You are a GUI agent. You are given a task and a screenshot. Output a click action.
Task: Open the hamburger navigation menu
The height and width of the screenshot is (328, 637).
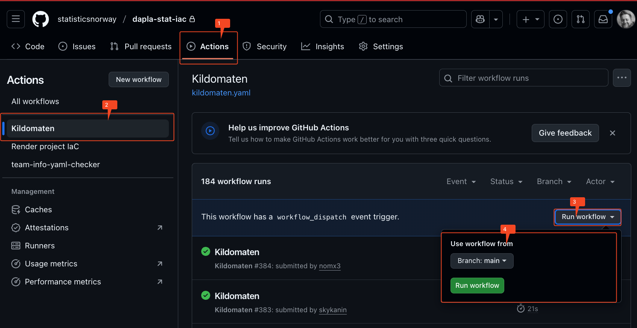(16, 19)
